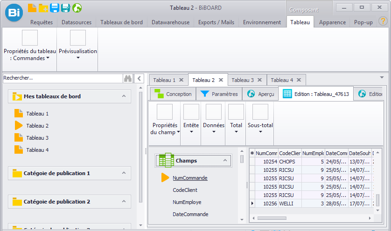Click the WELLI cell in the grid
Viewport: 391px width, 231px height.
tap(290, 204)
